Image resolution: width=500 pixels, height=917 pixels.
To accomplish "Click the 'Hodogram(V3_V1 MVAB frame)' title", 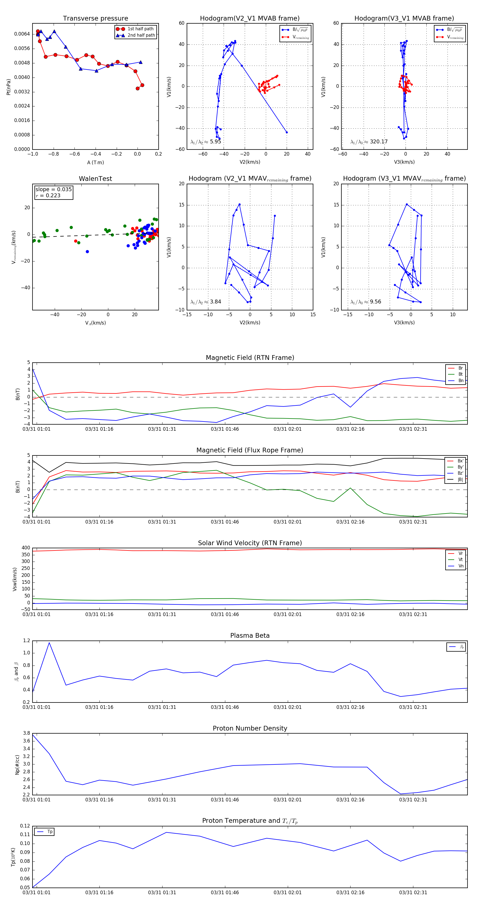I will tap(404, 19).
